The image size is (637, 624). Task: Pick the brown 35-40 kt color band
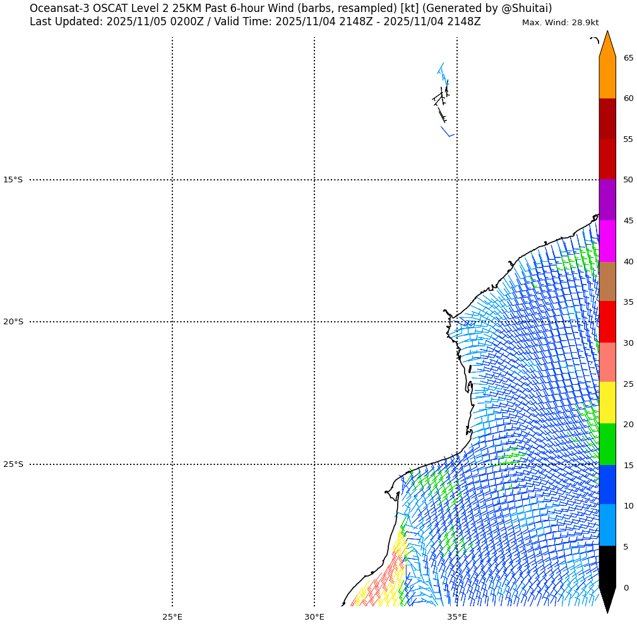(x=607, y=281)
